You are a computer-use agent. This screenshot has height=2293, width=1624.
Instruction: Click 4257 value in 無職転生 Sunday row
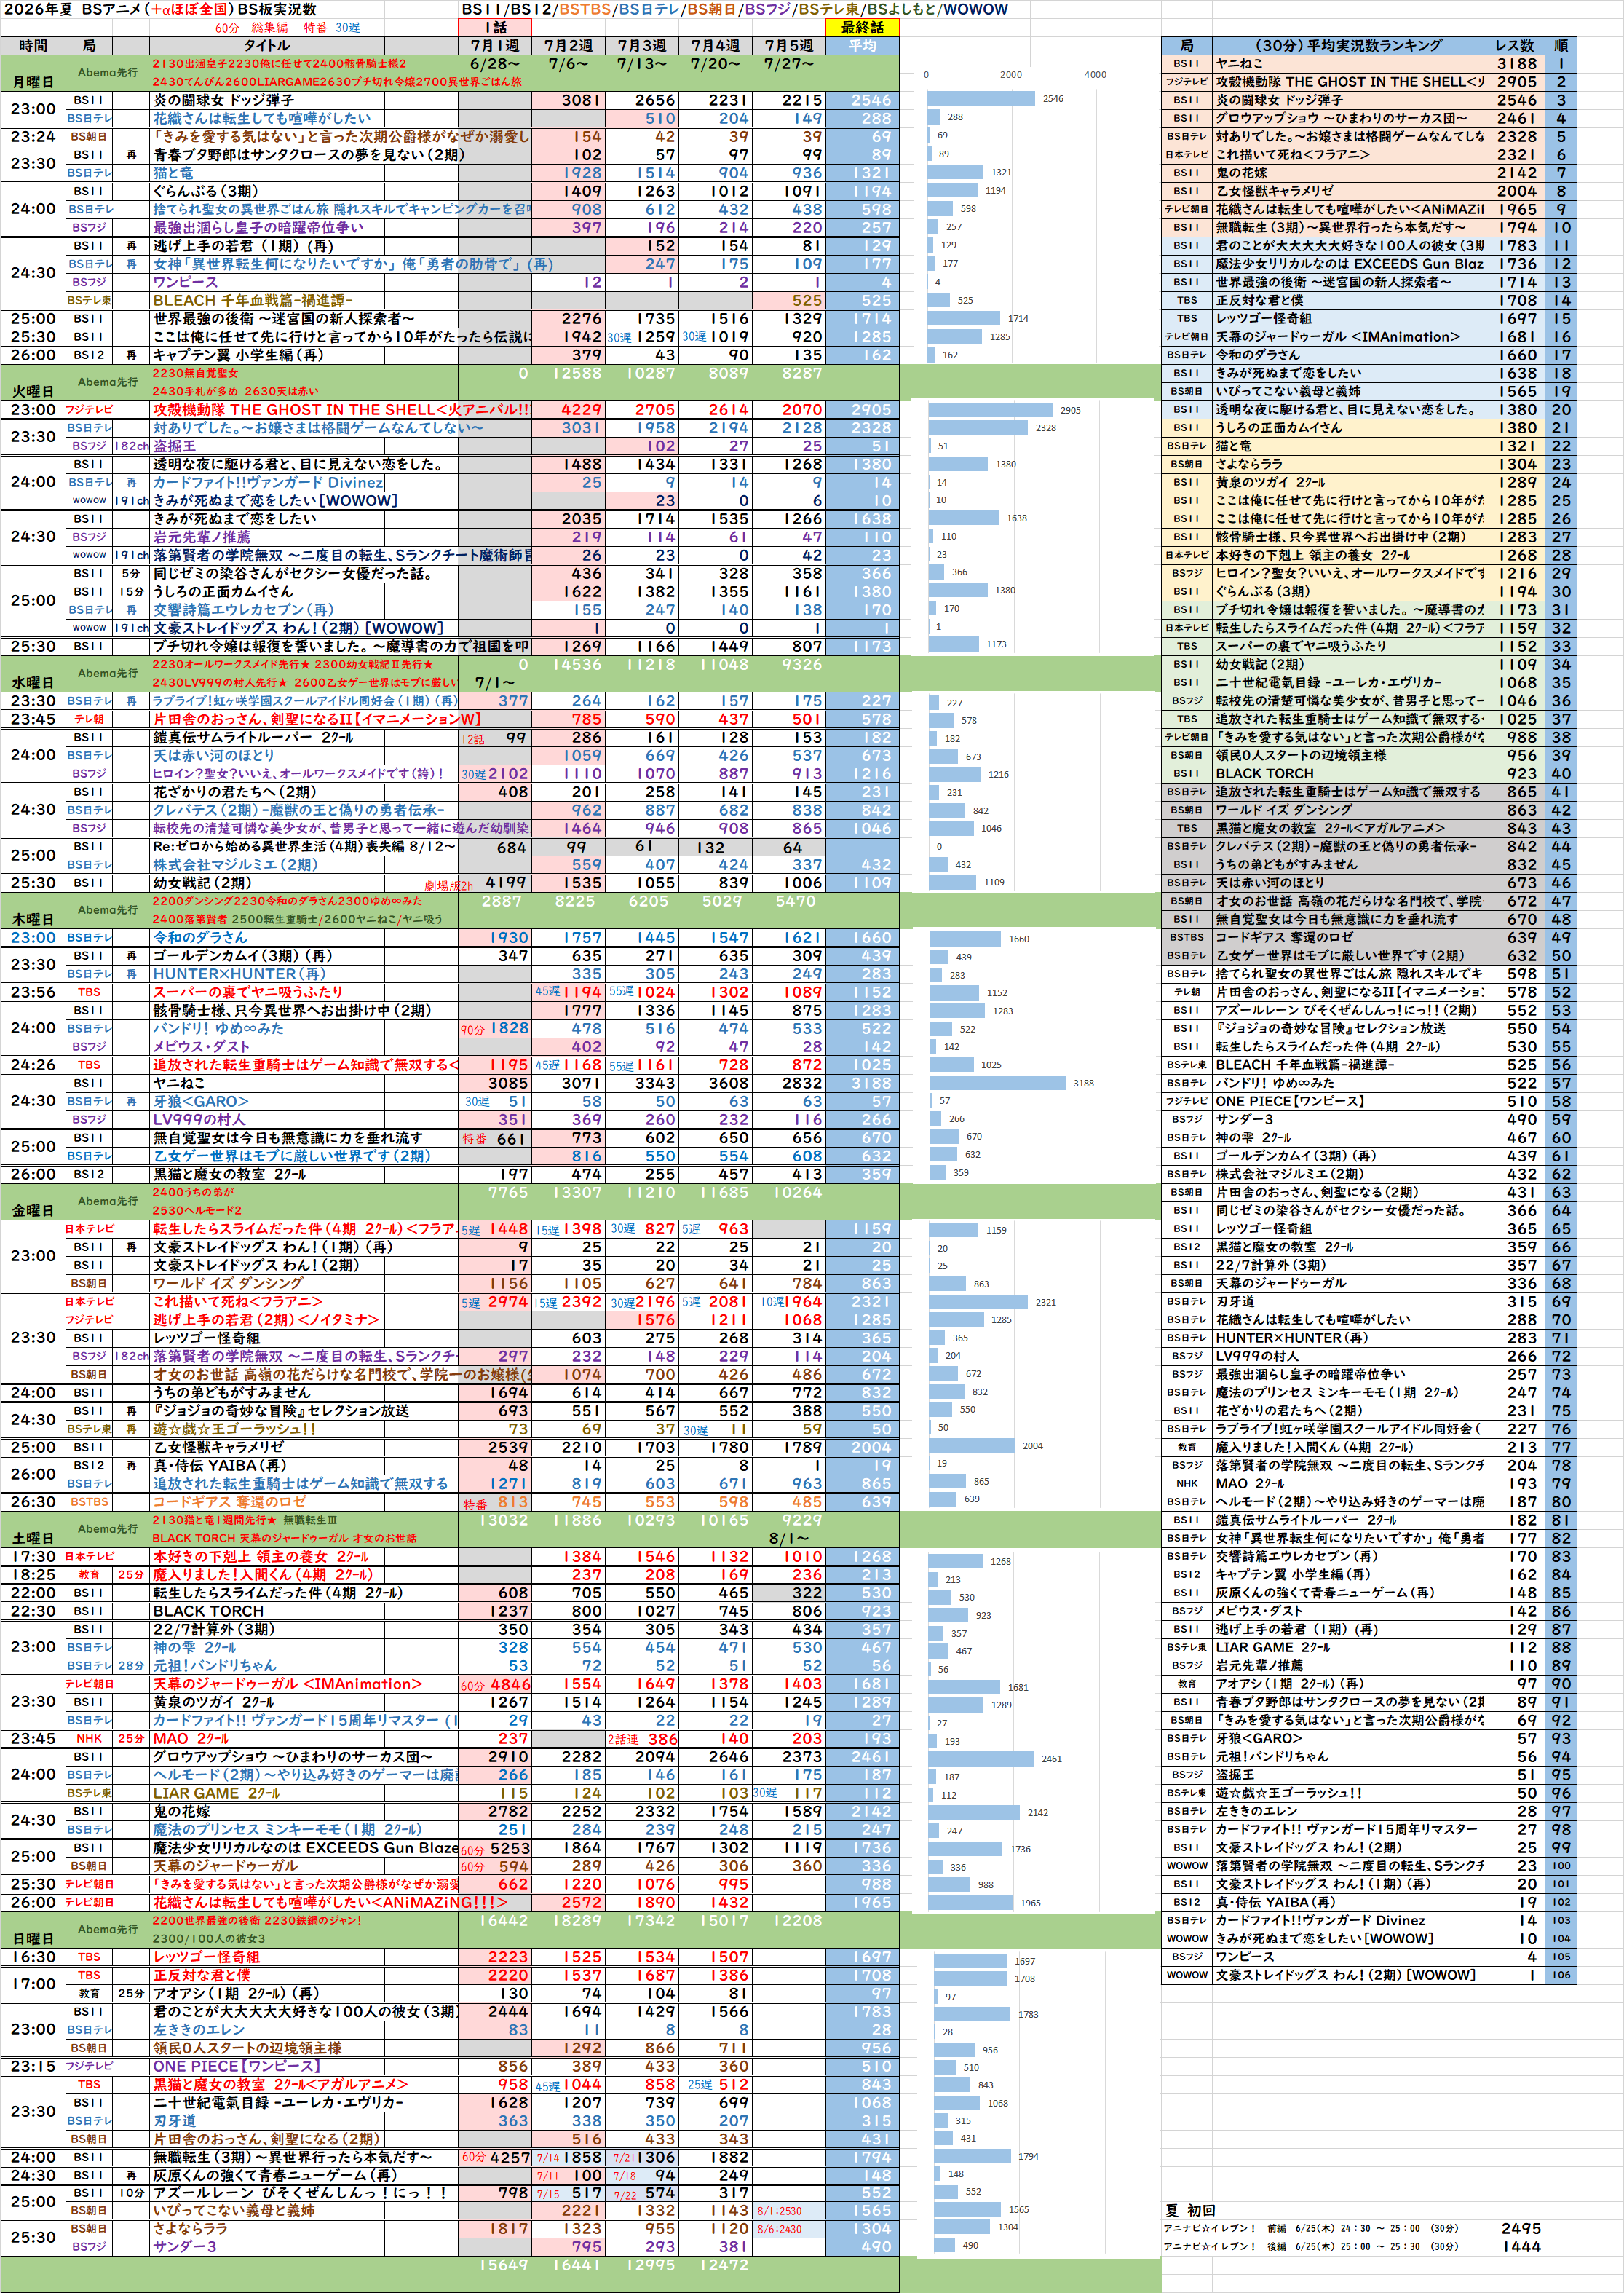(510, 2157)
